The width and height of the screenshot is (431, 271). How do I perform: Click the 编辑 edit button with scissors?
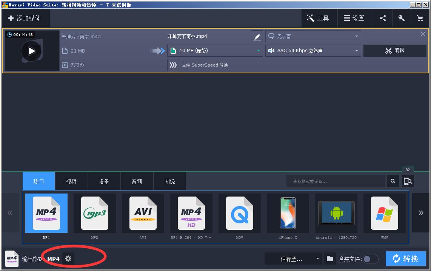tap(395, 51)
